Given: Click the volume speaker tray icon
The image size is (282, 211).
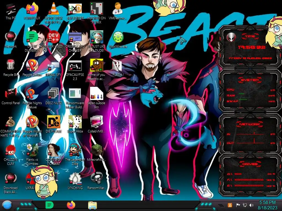Looking at the screenshot, I should 251,205.
